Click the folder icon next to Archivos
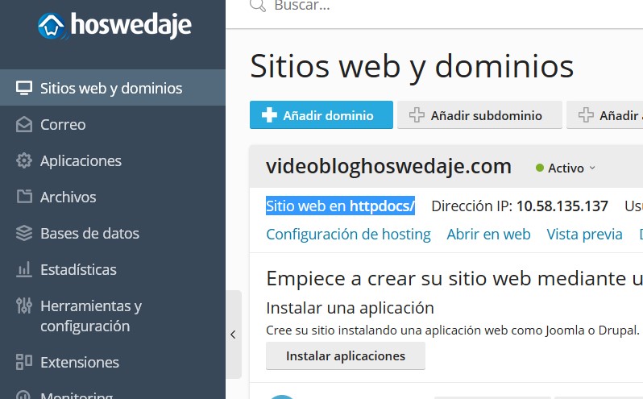 pyautogui.click(x=24, y=197)
